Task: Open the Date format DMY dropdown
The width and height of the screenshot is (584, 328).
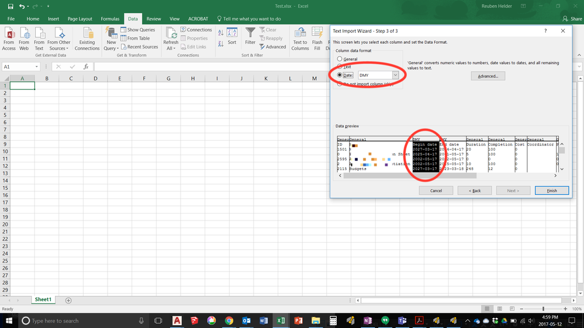Action: point(395,75)
